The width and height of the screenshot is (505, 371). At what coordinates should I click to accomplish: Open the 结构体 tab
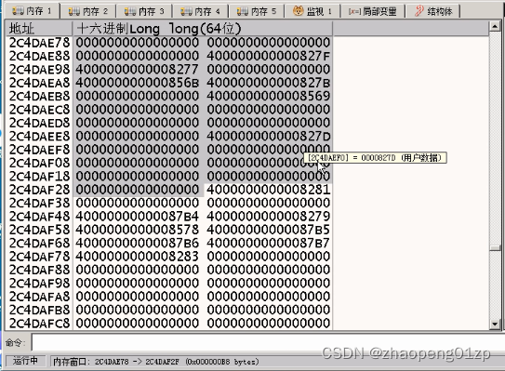[x=433, y=11]
